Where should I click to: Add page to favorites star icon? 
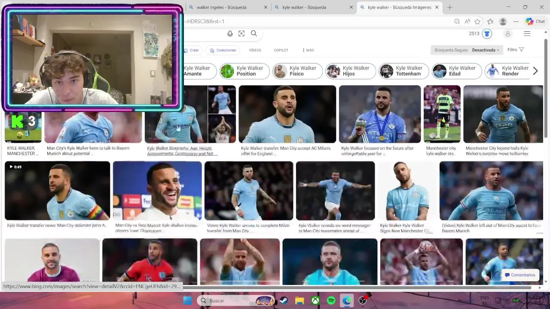coord(477,21)
